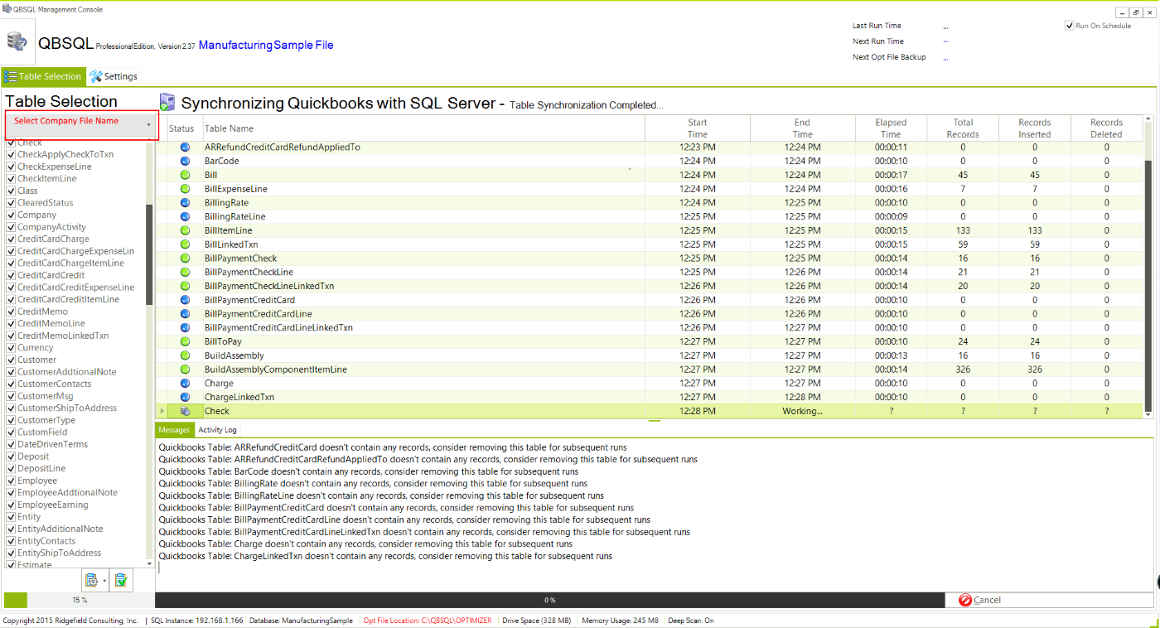The image size is (1160, 628).
Task: Click the status icon of the Bill row
Action: (185, 175)
